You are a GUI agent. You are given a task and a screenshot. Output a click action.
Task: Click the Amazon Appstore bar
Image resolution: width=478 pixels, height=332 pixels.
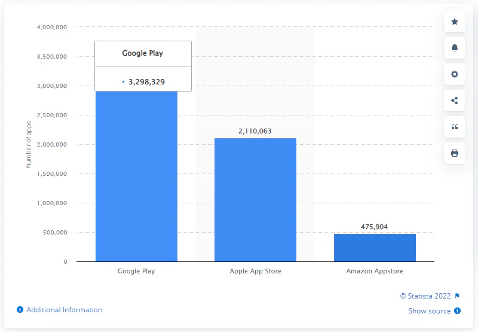[375, 248]
